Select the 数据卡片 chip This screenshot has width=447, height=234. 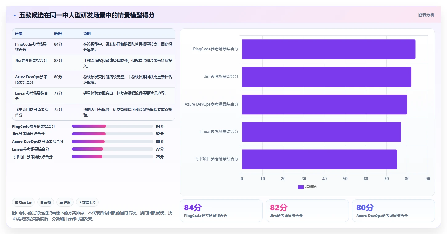pos(87,202)
